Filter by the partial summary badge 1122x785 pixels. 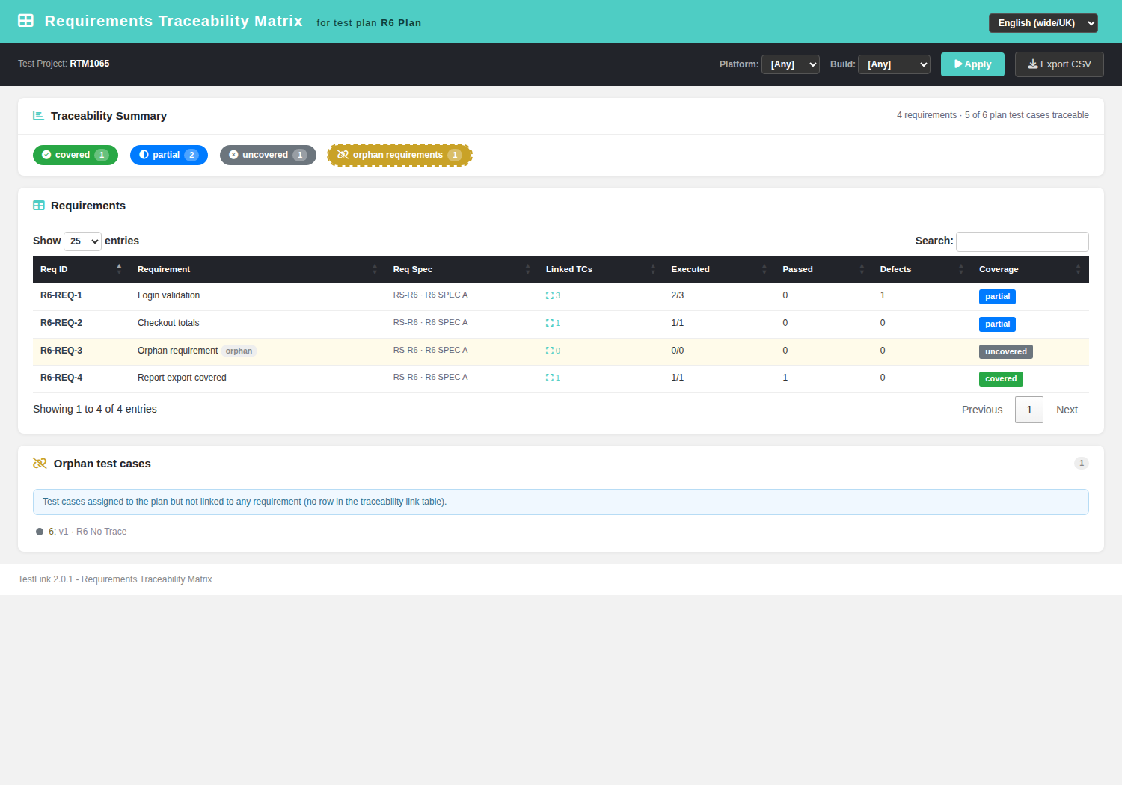169,155
